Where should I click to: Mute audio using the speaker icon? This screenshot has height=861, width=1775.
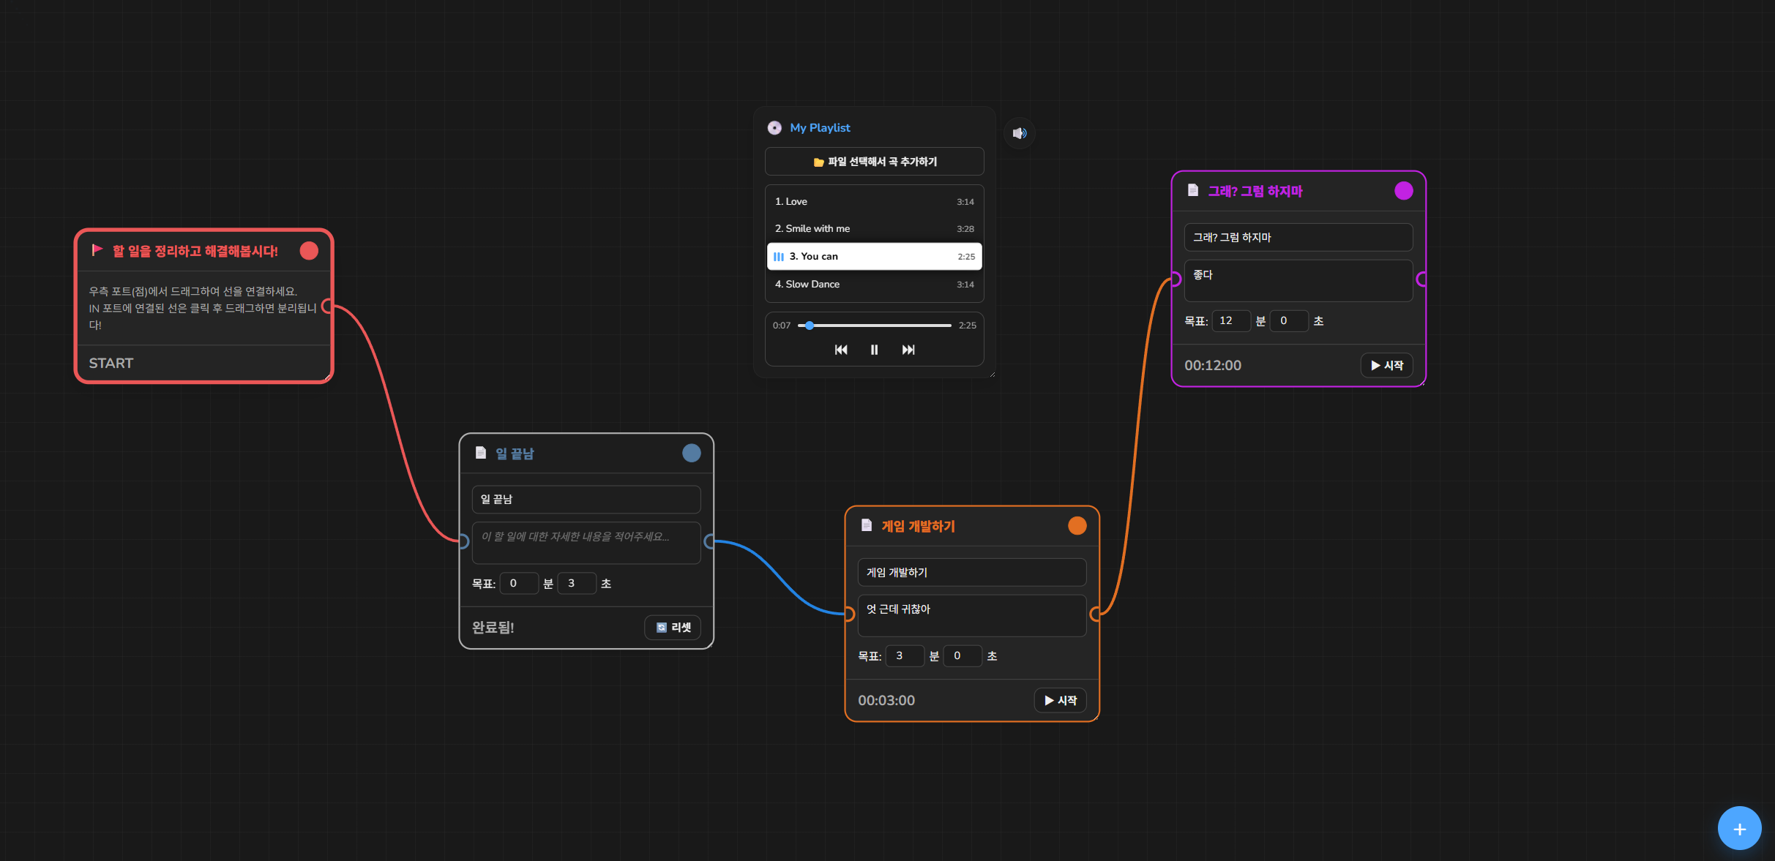(x=1019, y=132)
